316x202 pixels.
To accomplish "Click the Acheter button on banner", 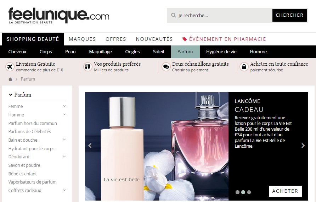I will tap(285, 191).
